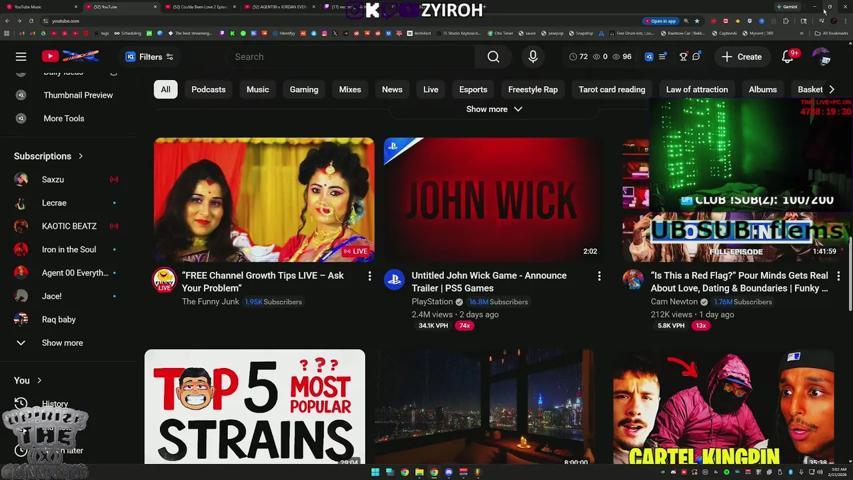Open the KAOTIC BEATZ subscription
Image resolution: width=853 pixels, height=480 pixels.
click(x=69, y=226)
